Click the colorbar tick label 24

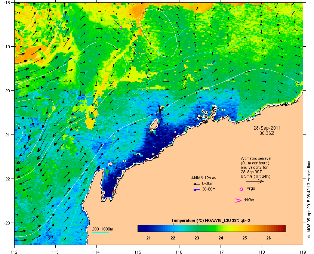coord(221,238)
